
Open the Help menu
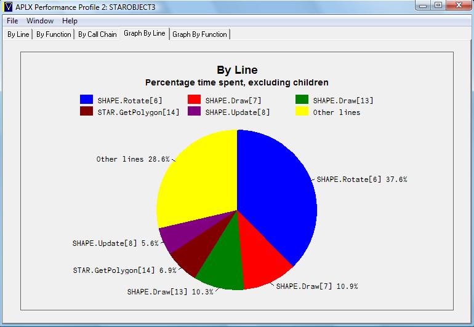click(x=70, y=21)
